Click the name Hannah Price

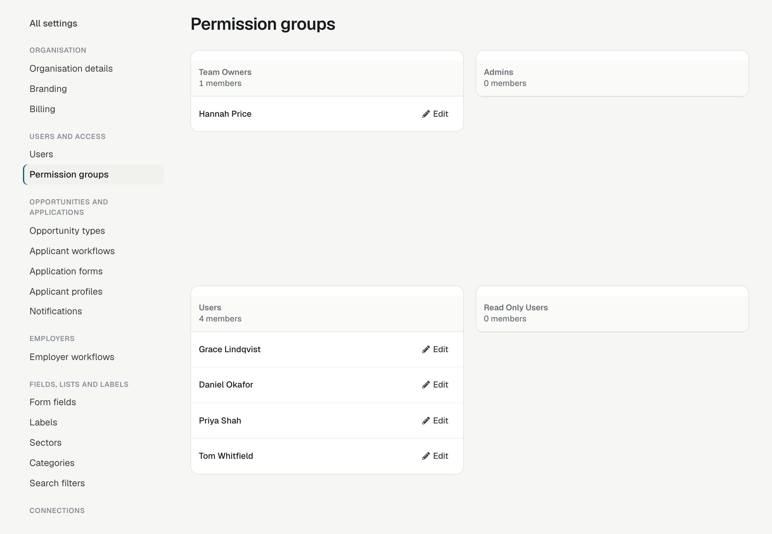tap(225, 114)
